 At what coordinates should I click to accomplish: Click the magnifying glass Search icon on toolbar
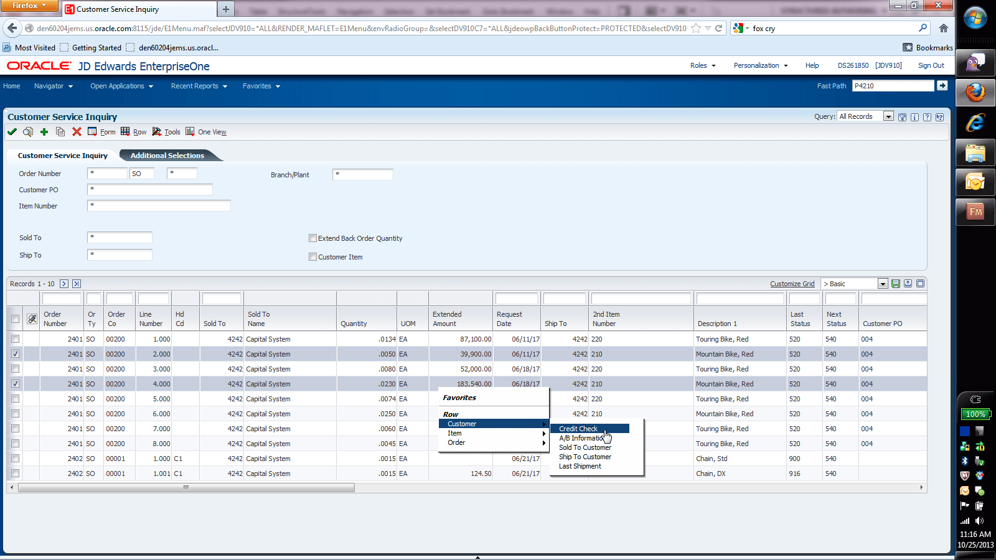27,132
